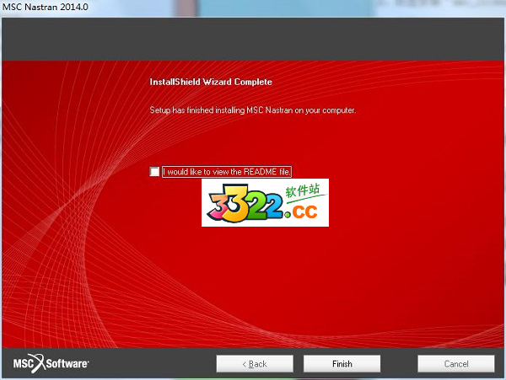Check the view README file checkbox
The width and height of the screenshot is (506, 380).
154,172
